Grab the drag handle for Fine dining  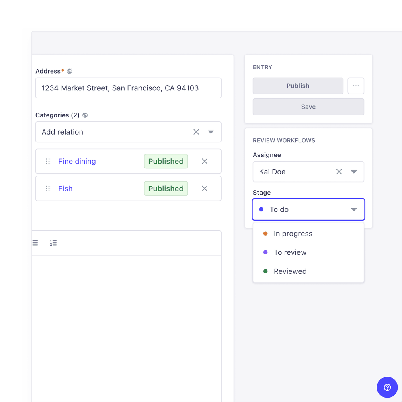[48, 161]
